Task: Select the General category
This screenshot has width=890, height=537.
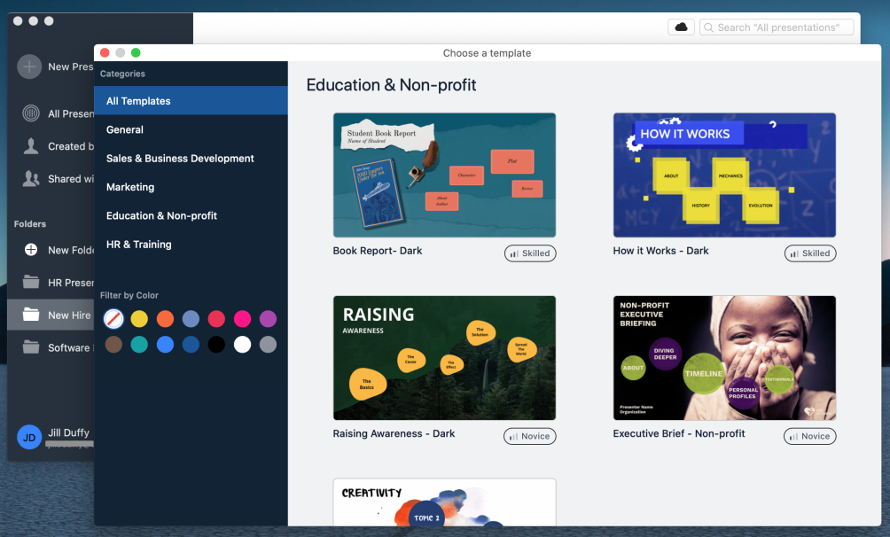Action: click(x=191, y=129)
